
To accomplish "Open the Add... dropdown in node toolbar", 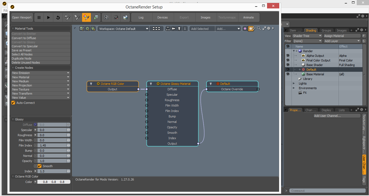I will click(228, 29).
